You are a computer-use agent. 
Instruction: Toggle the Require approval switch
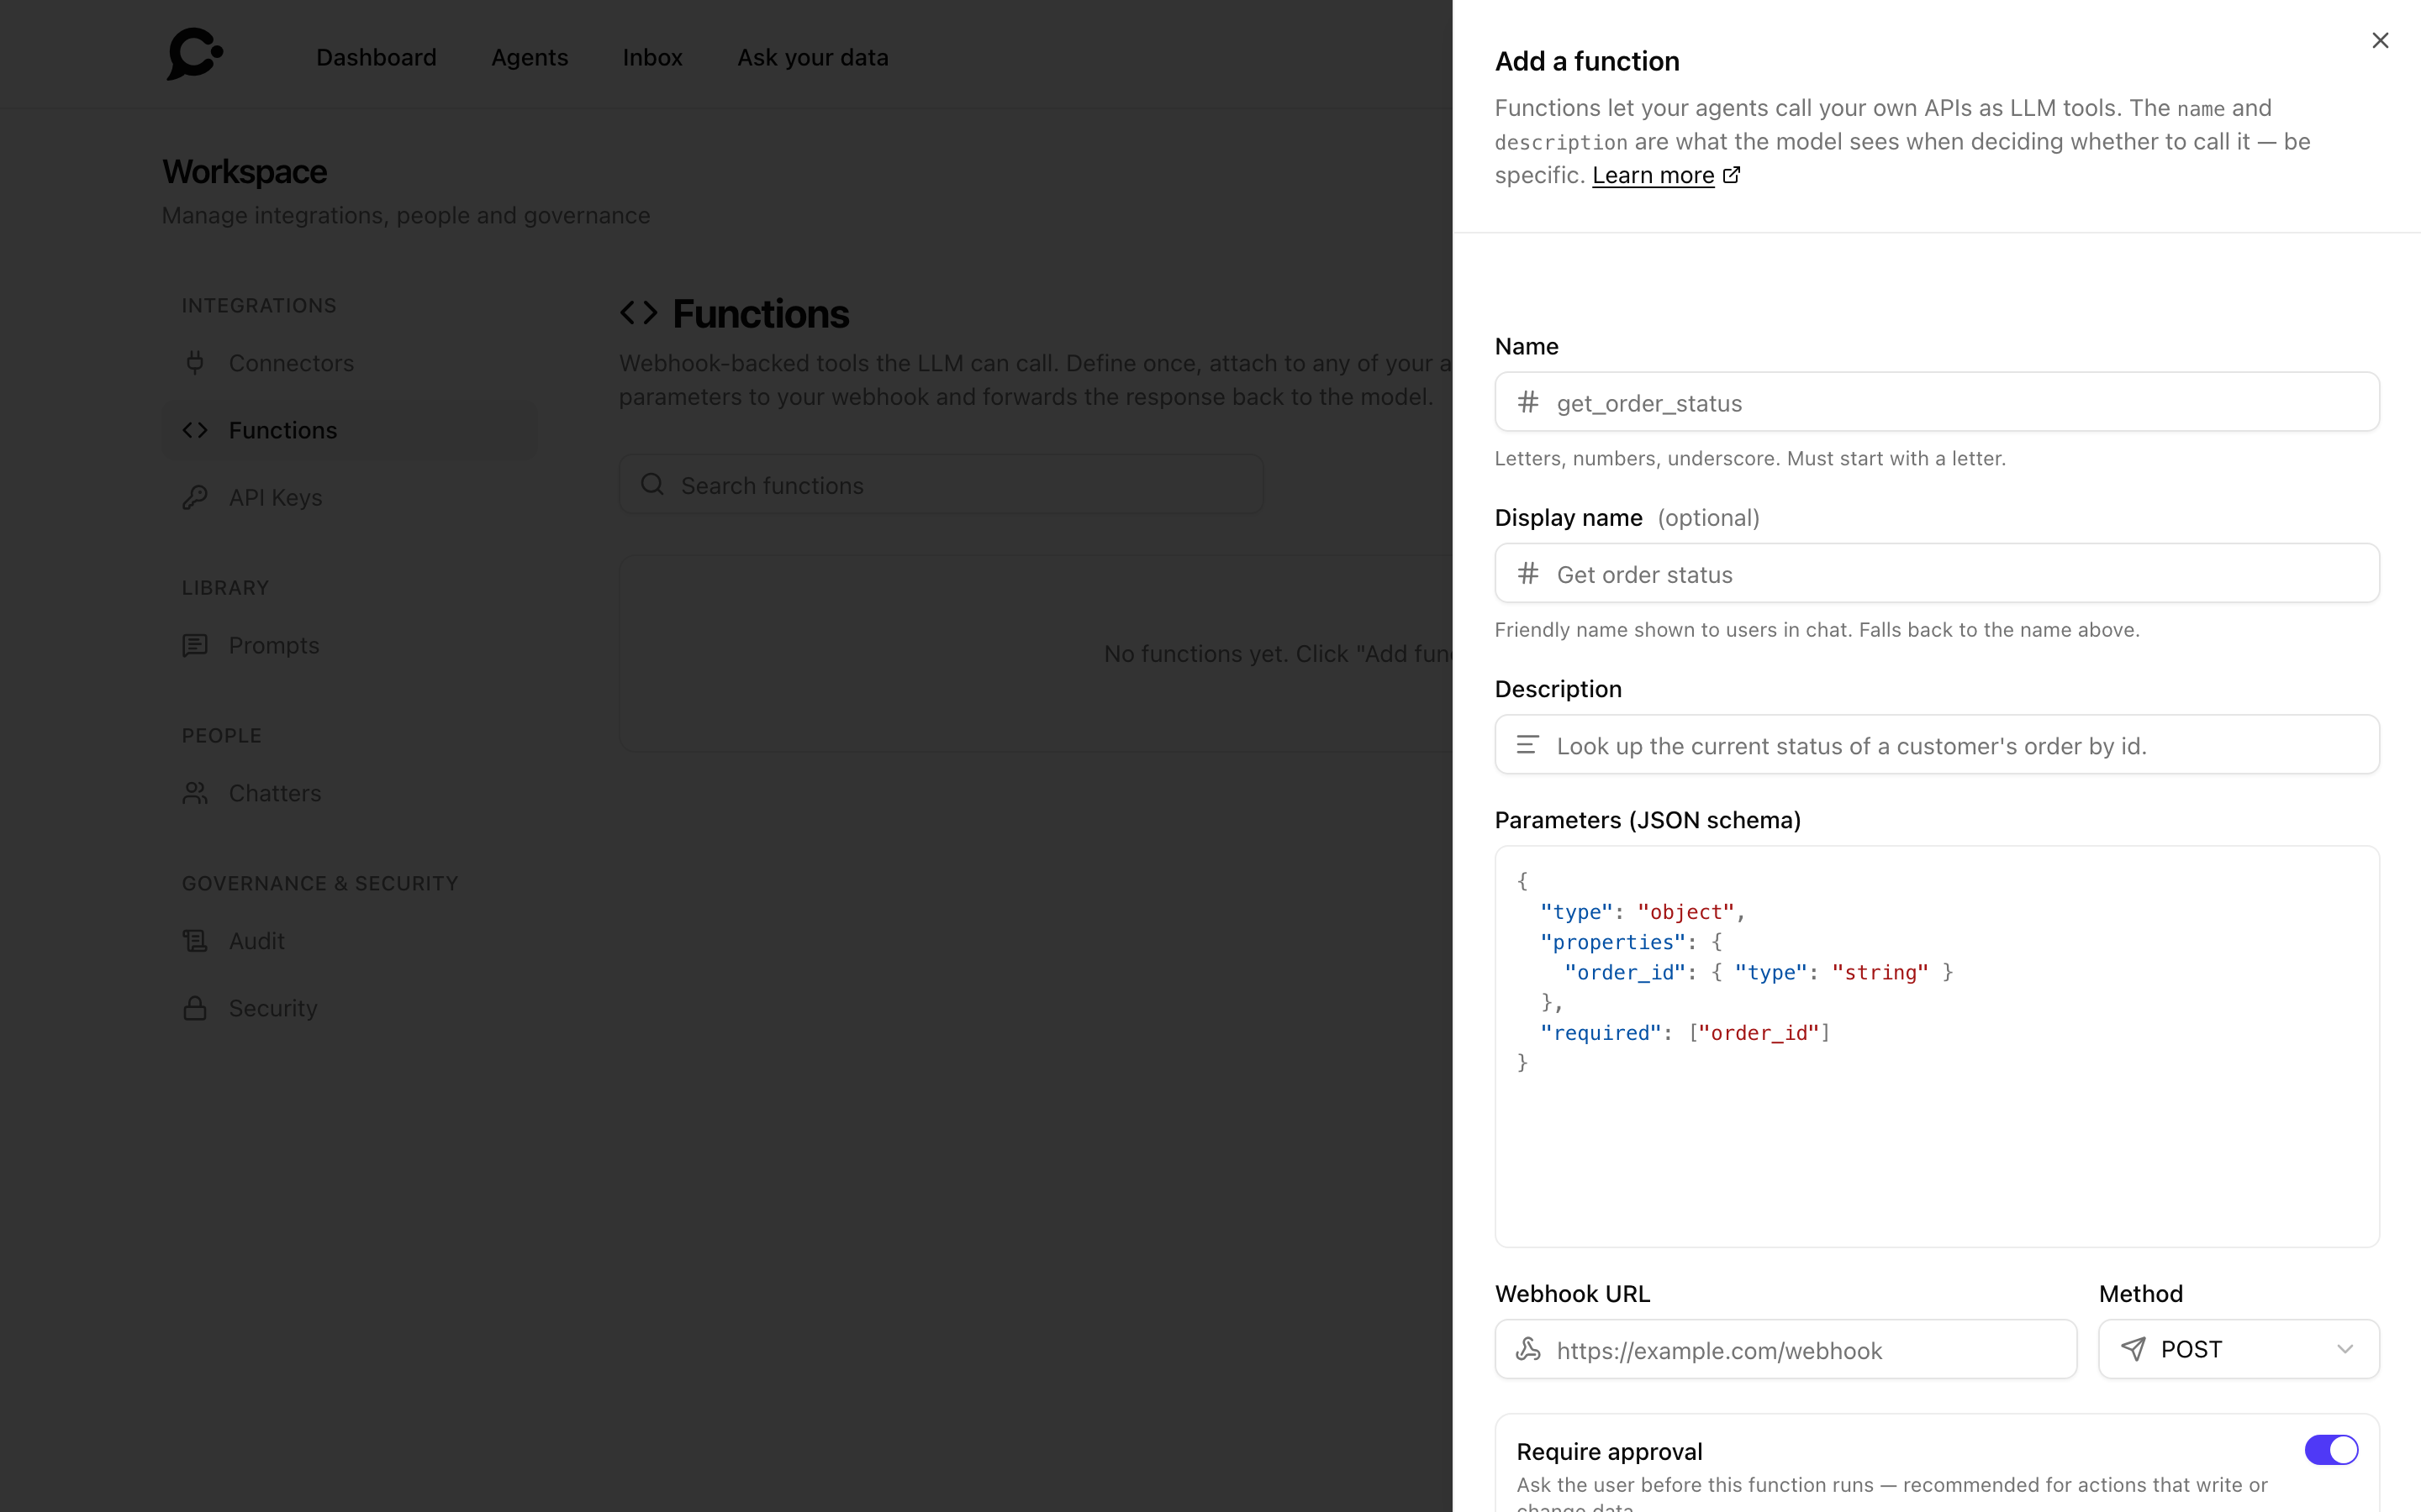click(x=2331, y=1450)
